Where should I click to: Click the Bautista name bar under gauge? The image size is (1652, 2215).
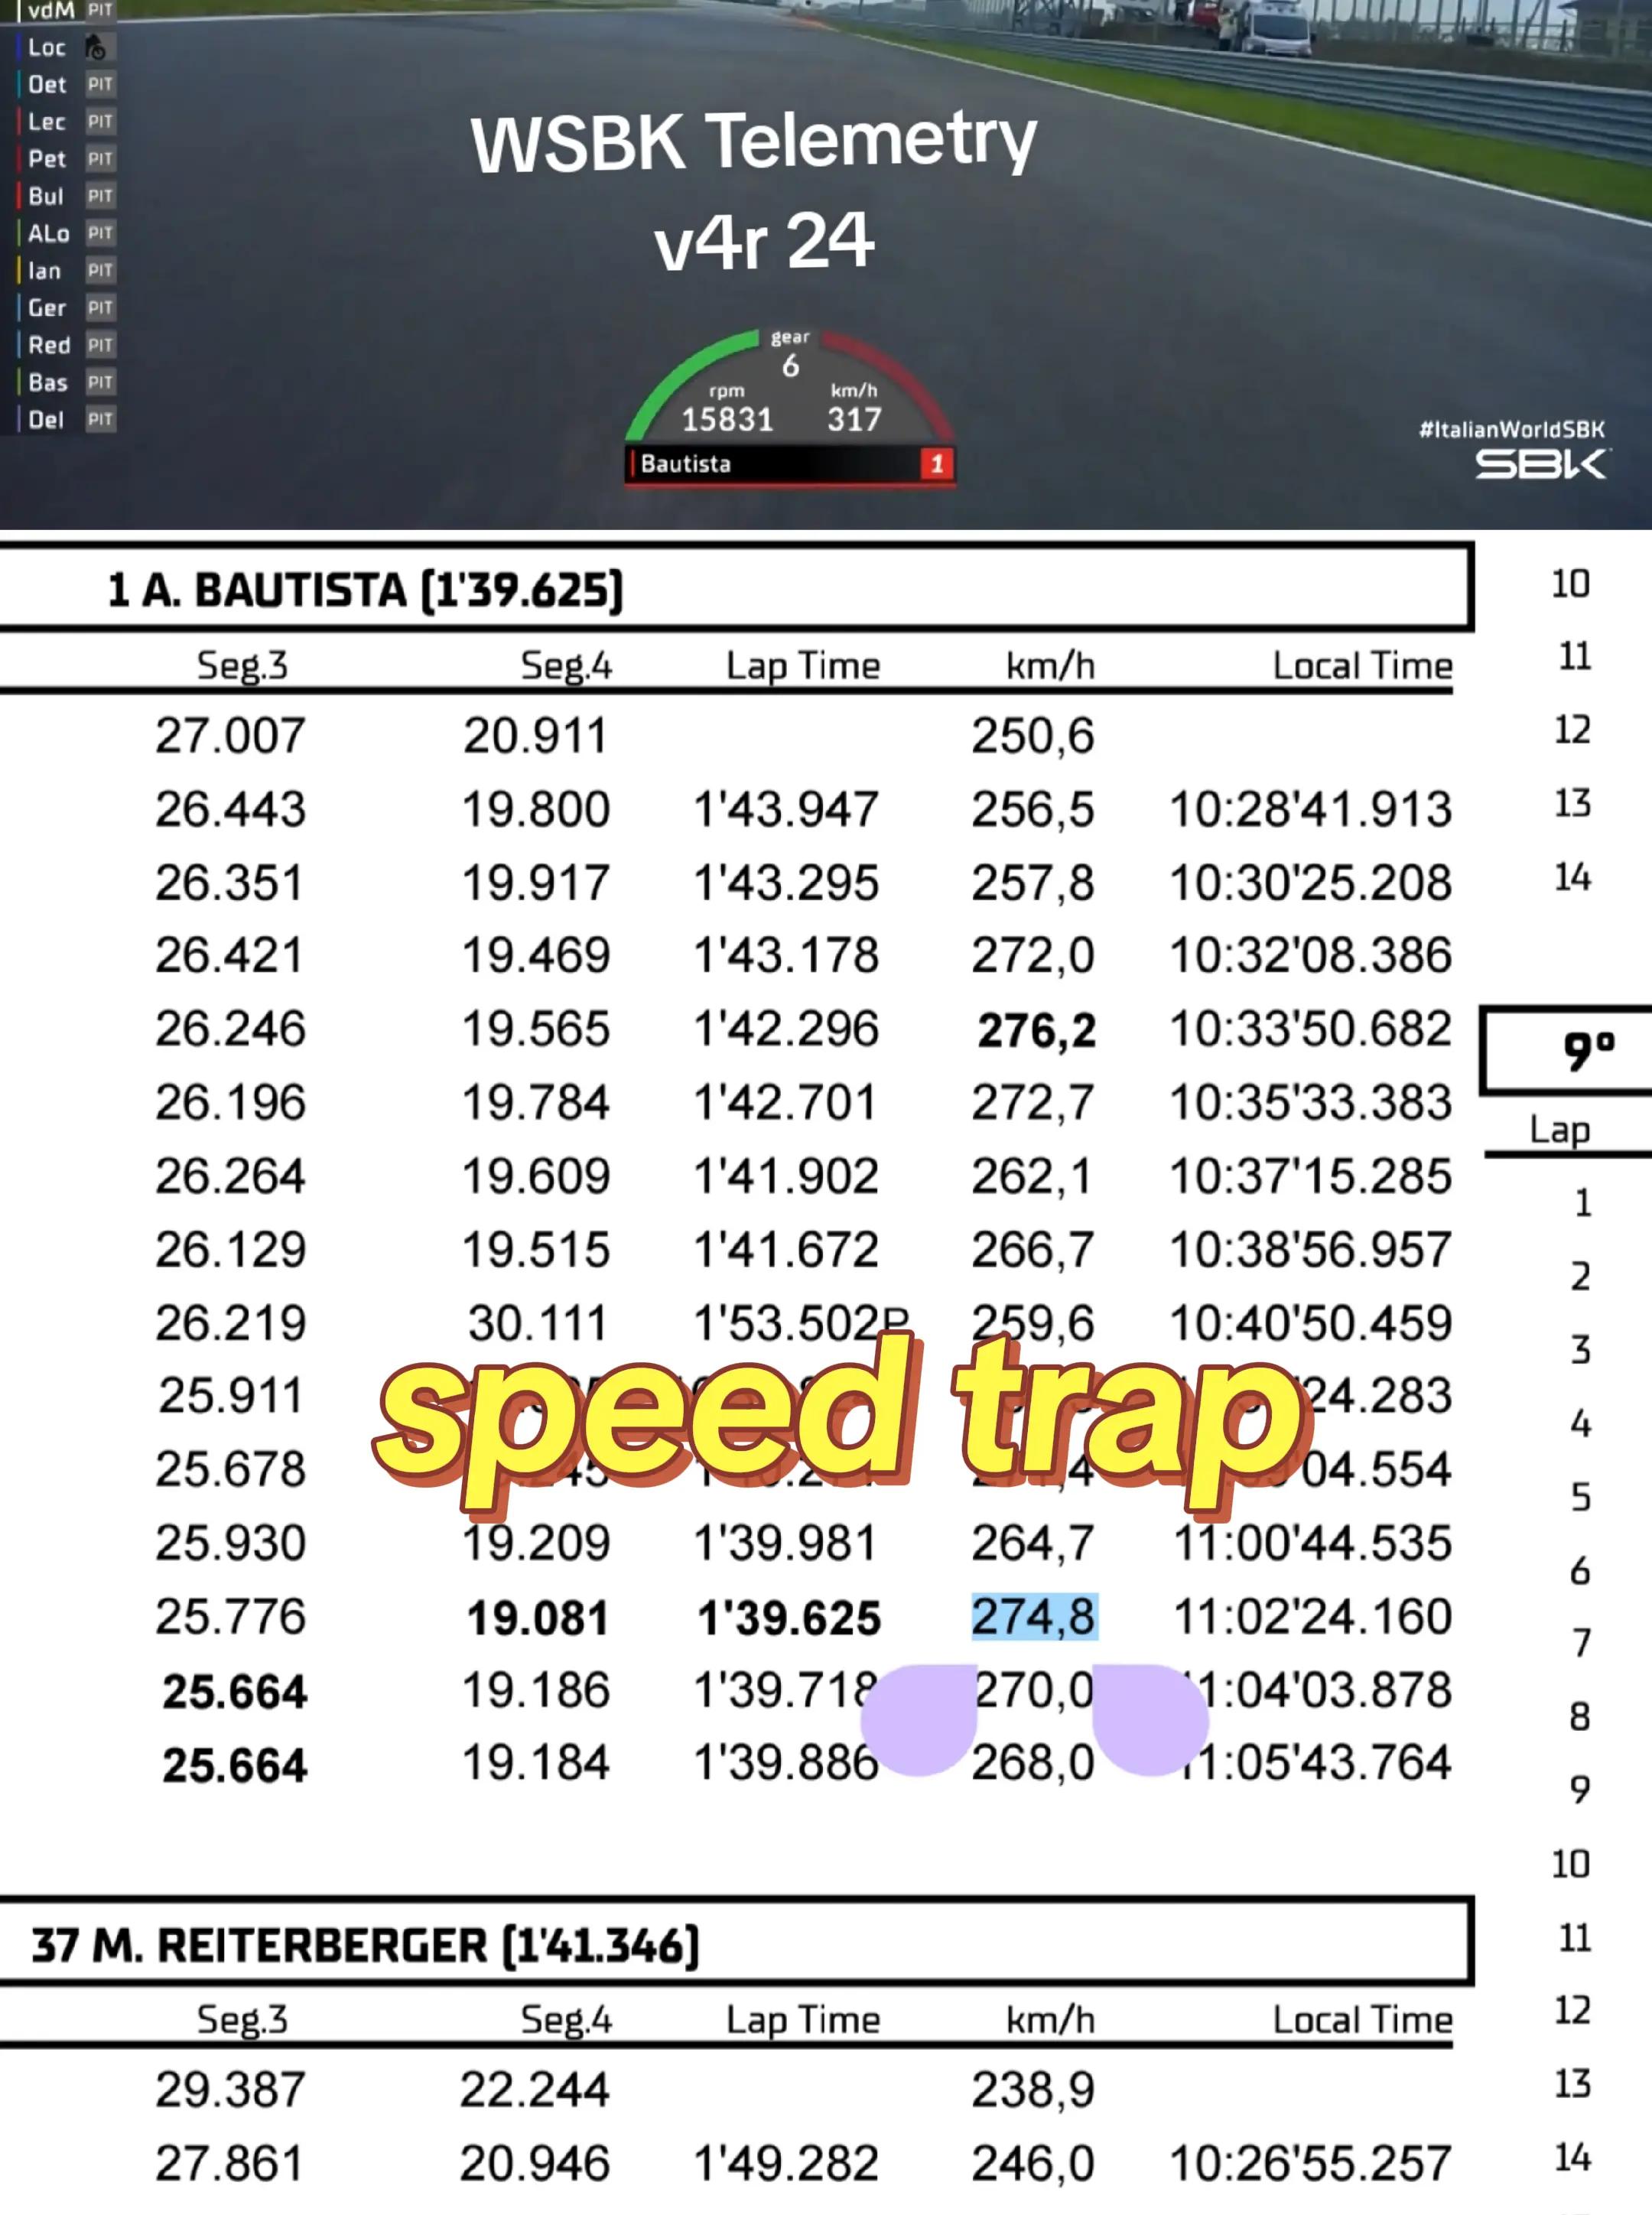(790, 464)
